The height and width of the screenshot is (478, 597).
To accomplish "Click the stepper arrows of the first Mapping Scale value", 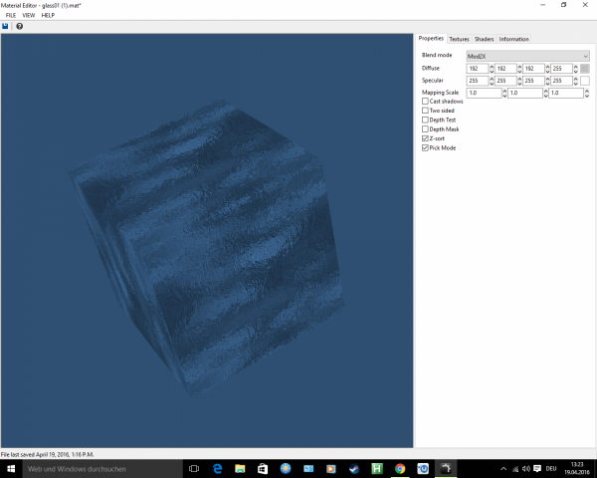I will pos(504,93).
